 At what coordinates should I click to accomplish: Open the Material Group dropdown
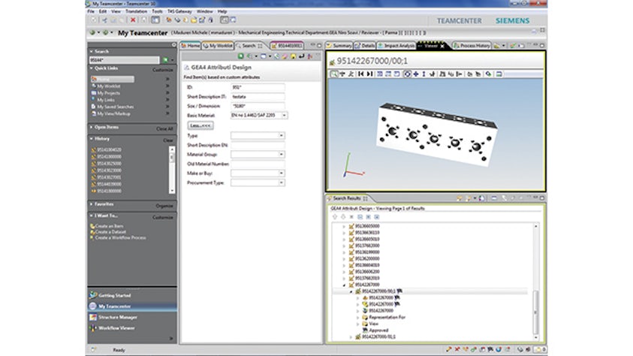[x=282, y=155]
